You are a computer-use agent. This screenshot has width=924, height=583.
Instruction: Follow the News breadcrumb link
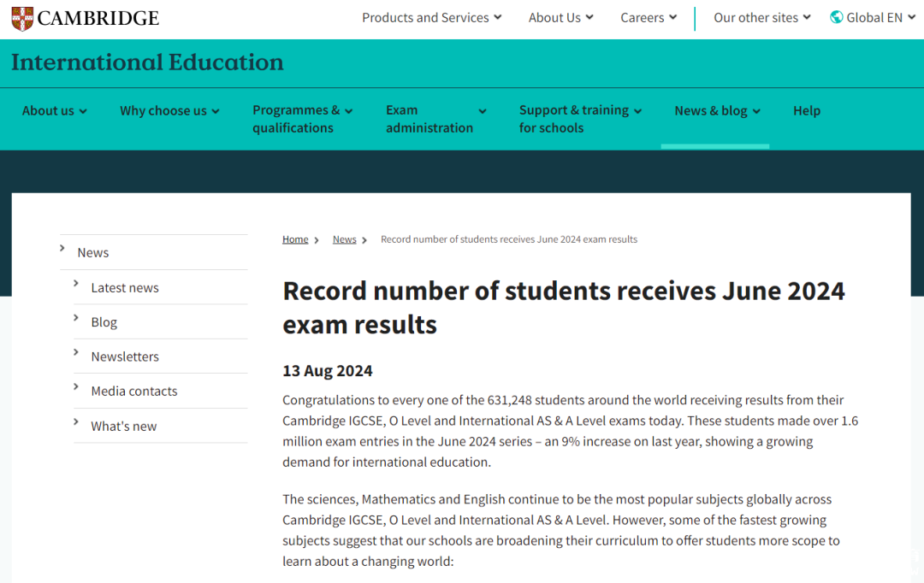coord(345,239)
